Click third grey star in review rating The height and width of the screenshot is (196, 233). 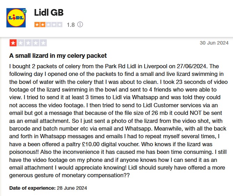click(28, 43)
